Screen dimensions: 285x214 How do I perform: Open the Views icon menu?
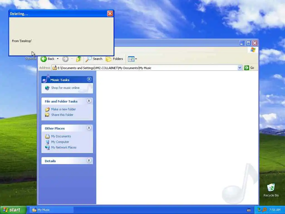pos(132,59)
